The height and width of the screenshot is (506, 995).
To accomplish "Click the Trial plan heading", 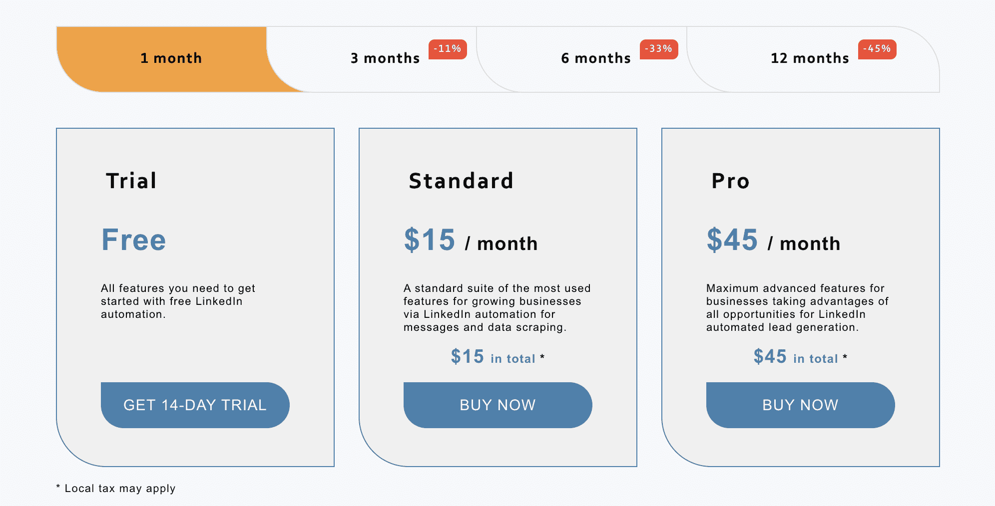I will click(x=131, y=181).
